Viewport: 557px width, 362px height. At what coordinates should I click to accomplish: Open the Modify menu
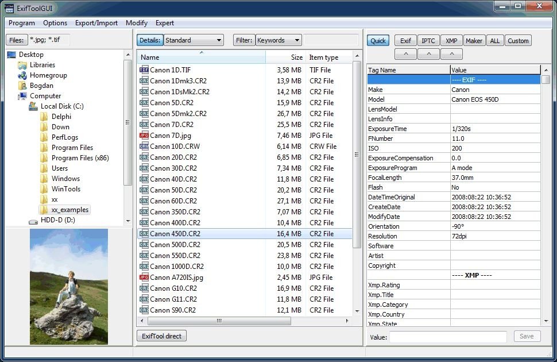point(137,23)
